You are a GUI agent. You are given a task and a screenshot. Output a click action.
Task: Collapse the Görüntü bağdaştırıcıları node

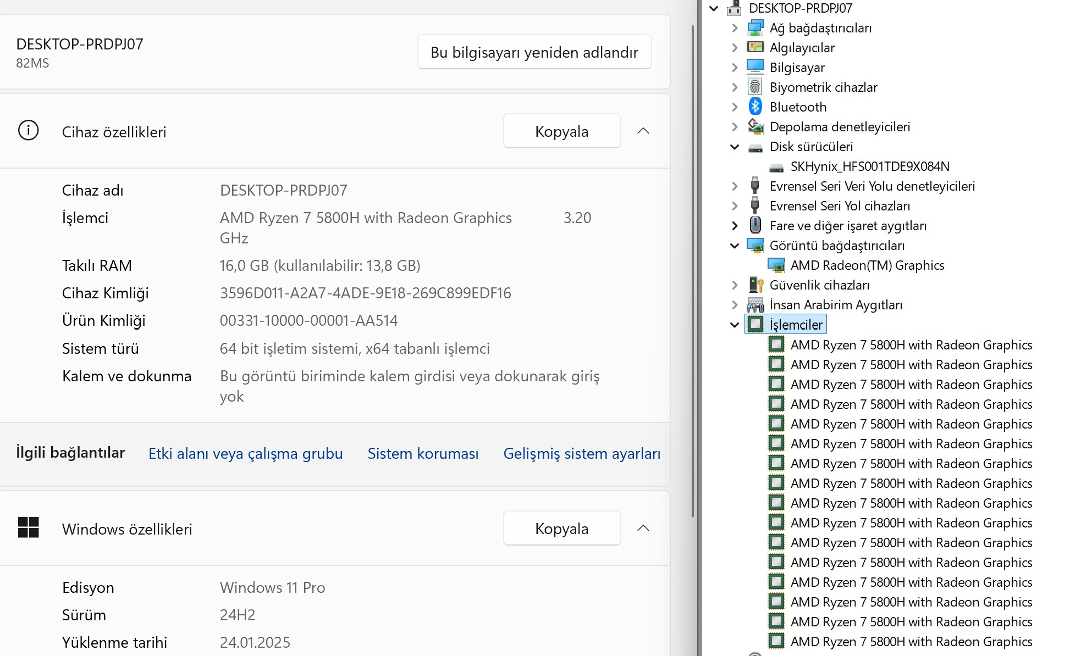click(x=735, y=246)
